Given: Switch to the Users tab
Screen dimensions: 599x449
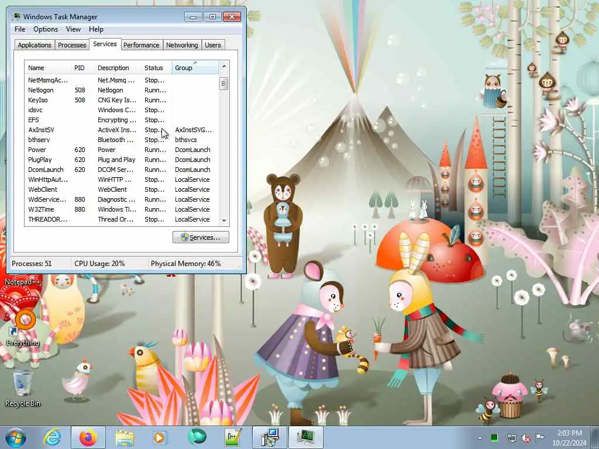Looking at the screenshot, I should coord(212,45).
